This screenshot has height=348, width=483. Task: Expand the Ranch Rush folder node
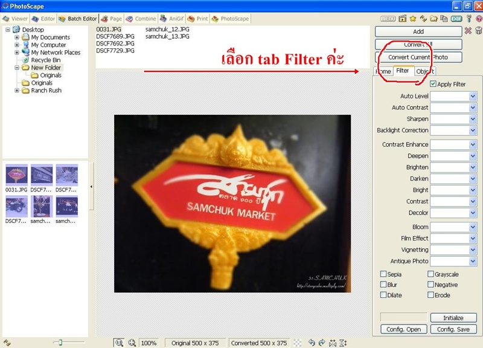[x=17, y=90]
